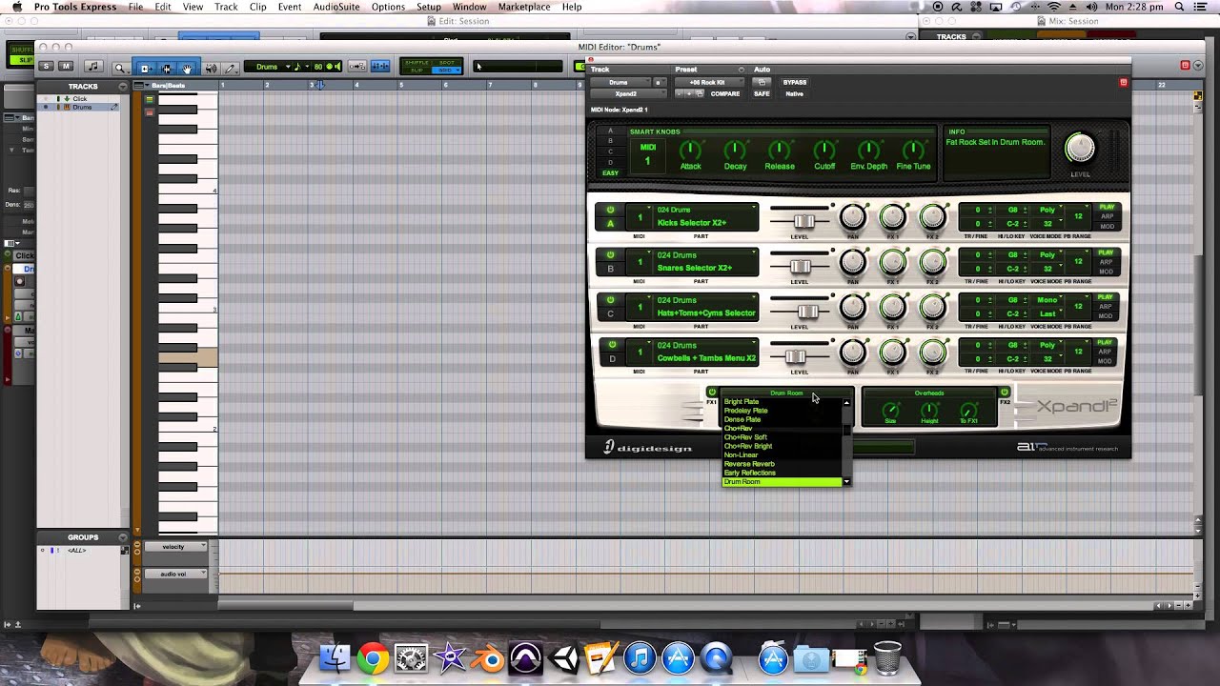Image resolution: width=1220 pixels, height=686 pixels.
Task: Select EASY smart knobs mode
Action: [x=610, y=173]
